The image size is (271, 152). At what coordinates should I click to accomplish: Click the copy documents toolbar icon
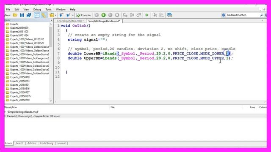155,15
